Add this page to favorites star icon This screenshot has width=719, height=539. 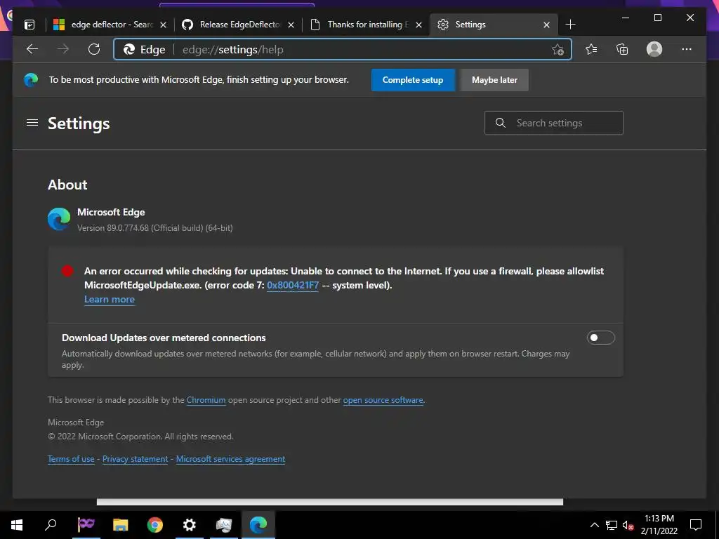click(558, 50)
